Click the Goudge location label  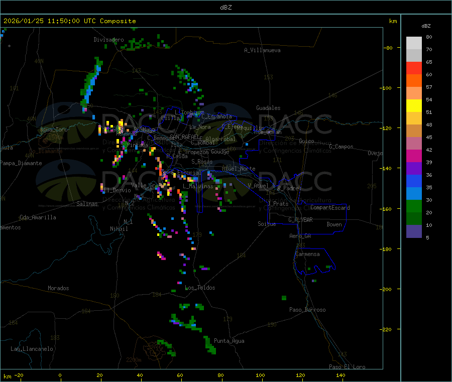coord(220,152)
